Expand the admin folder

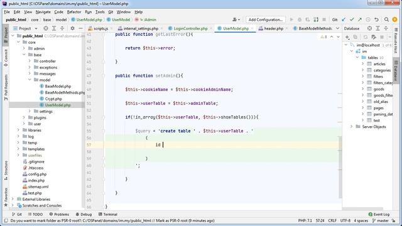pyautogui.click(x=24, y=48)
